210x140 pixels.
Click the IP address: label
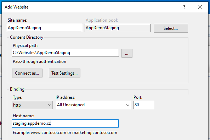coord(66,97)
